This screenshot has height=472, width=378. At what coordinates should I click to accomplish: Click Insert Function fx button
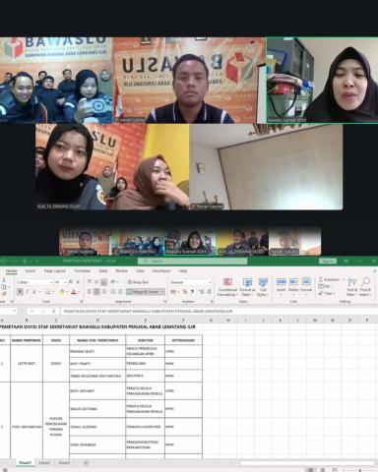click(x=53, y=311)
